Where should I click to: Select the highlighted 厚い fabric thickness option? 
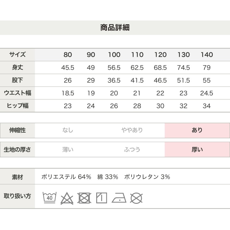coord(197,149)
